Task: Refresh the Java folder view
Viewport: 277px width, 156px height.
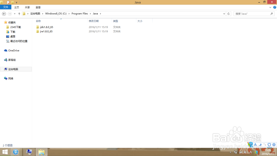Action: 229,14
